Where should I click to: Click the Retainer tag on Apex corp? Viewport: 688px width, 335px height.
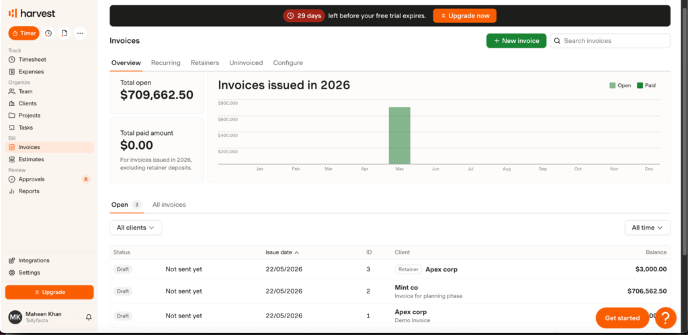pyautogui.click(x=408, y=269)
